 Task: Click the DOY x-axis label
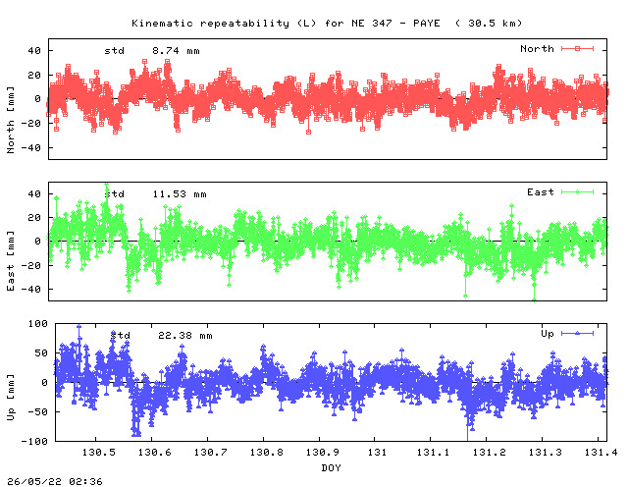click(x=332, y=467)
